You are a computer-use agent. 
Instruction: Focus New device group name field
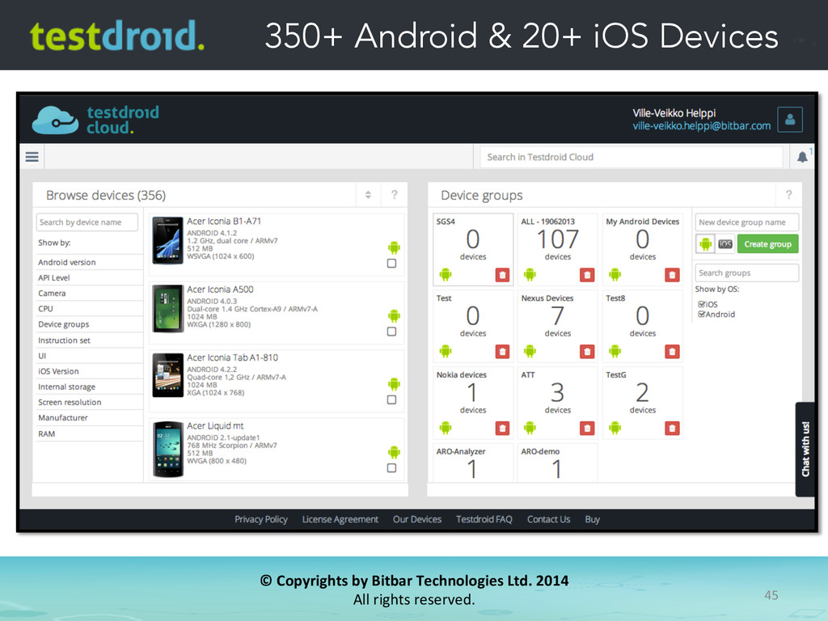tap(746, 222)
